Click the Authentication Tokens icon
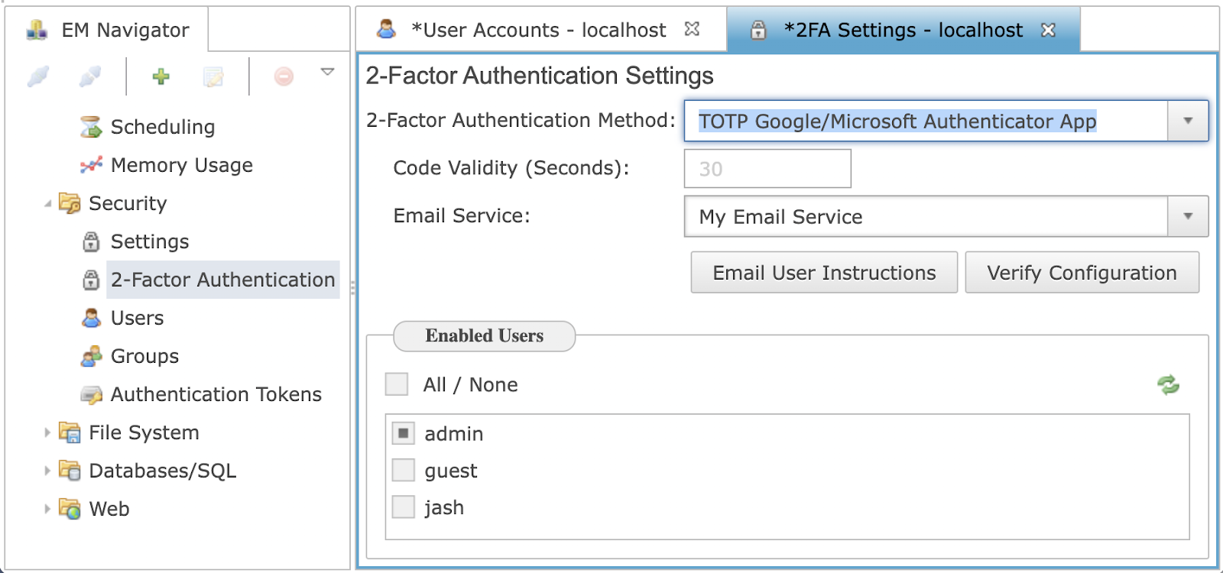The image size is (1223, 573). click(91, 394)
